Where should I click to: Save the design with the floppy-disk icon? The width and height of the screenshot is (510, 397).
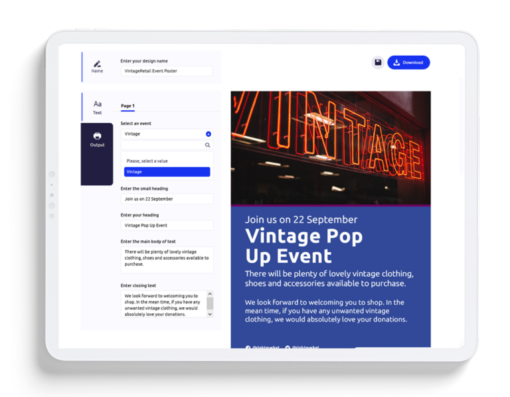pos(378,62)
